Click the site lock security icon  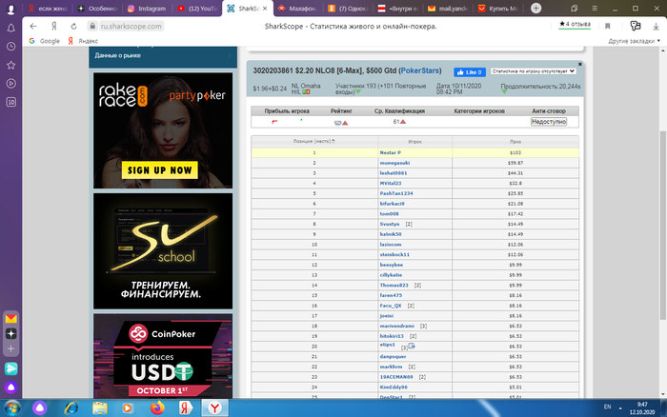coord(92,27)
